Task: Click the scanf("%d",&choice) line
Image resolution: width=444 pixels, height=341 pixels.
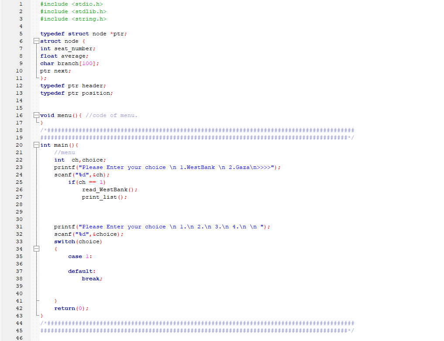Action: 87,234
